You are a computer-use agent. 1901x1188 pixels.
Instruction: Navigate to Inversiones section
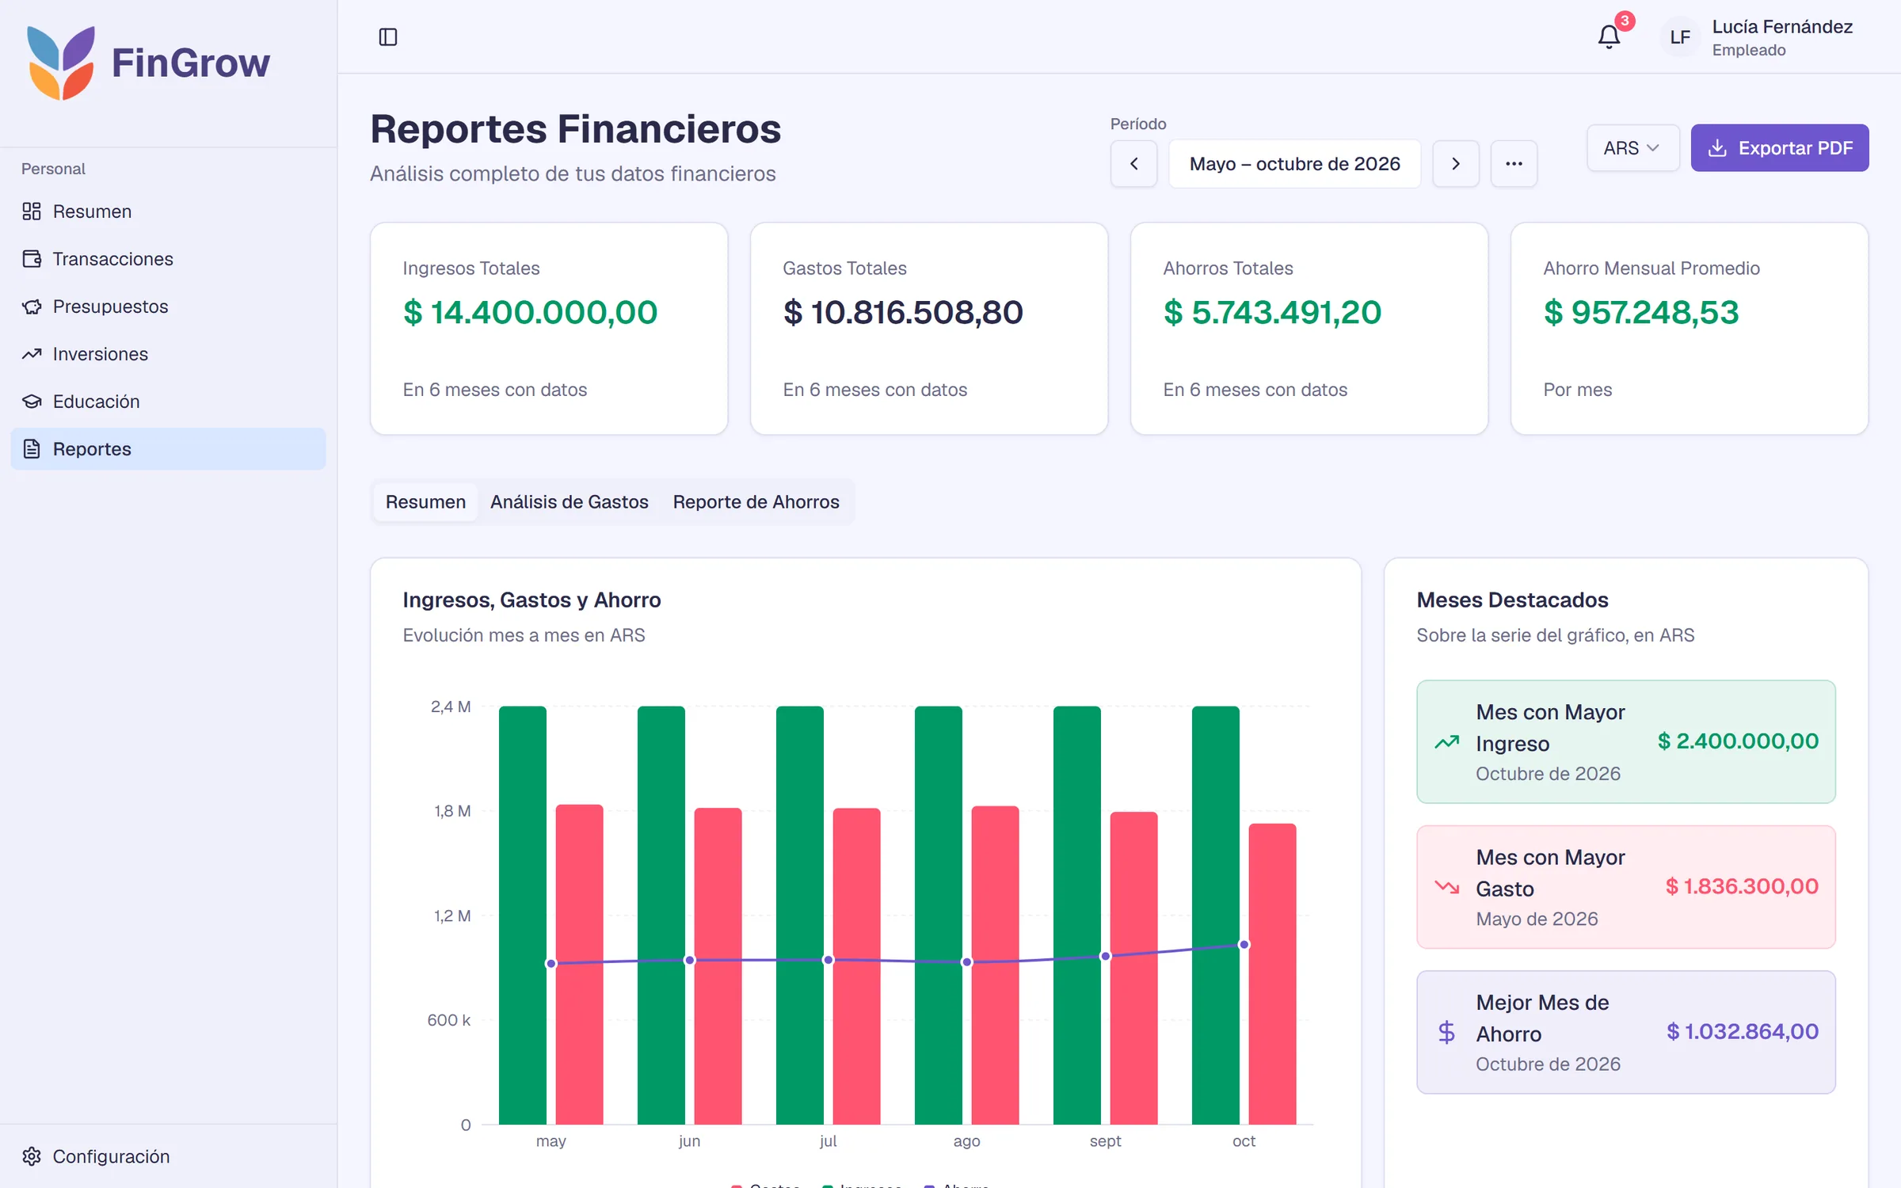tap(168, 354)
